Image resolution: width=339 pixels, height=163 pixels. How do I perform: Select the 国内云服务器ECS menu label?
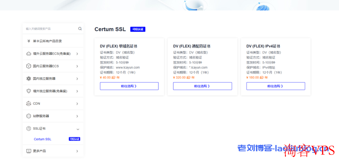(x=46, y=66)
